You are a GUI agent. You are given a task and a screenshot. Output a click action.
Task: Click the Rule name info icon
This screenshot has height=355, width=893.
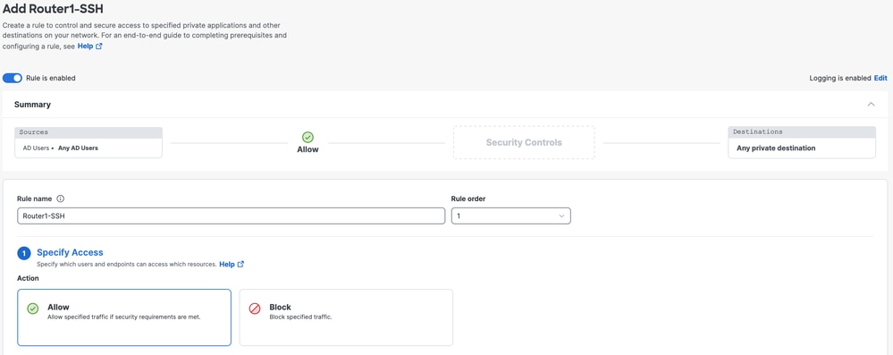61,199
